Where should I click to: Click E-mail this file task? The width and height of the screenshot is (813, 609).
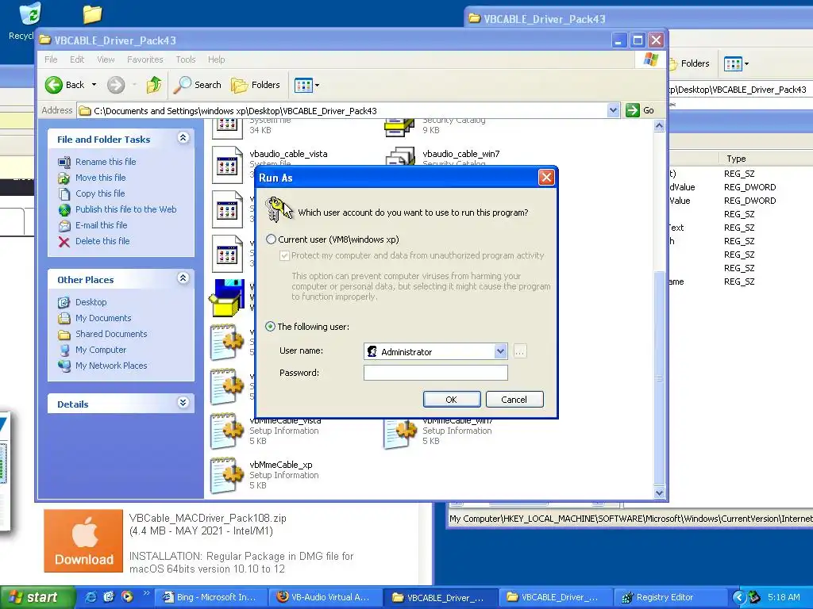pyautogui.click(x=101, y=225)
